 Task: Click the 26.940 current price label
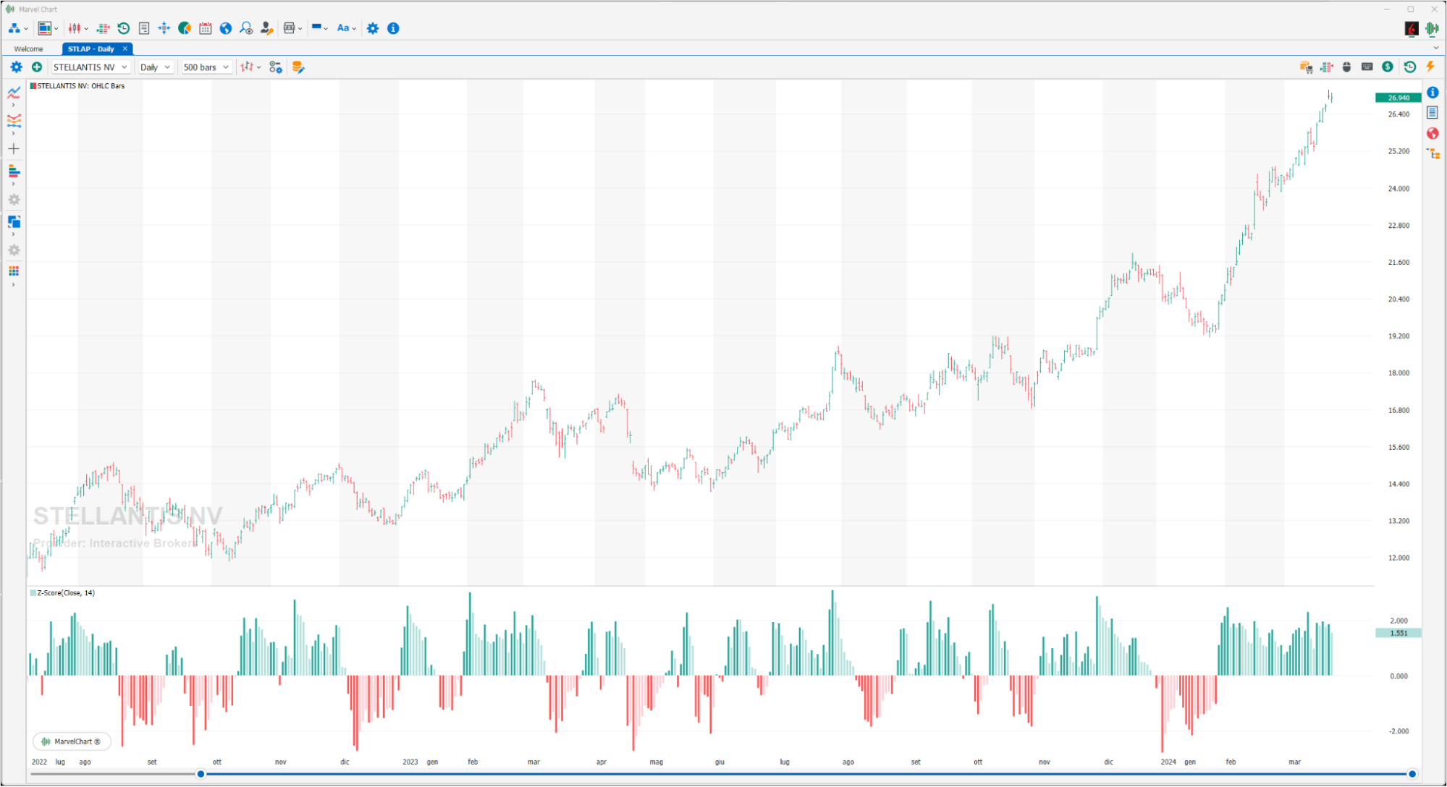coord(1398,98)
